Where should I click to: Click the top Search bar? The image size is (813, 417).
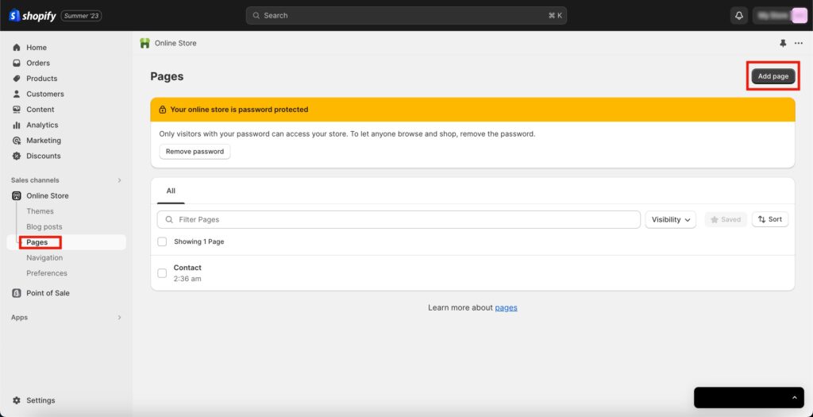[x=406, y=16]
